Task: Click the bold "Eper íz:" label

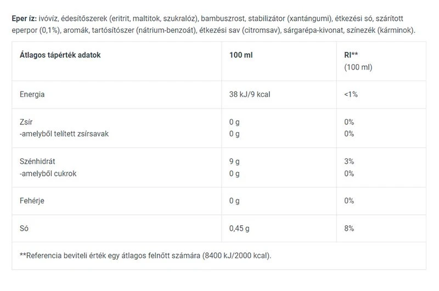Action: click(x=24, y=19)
